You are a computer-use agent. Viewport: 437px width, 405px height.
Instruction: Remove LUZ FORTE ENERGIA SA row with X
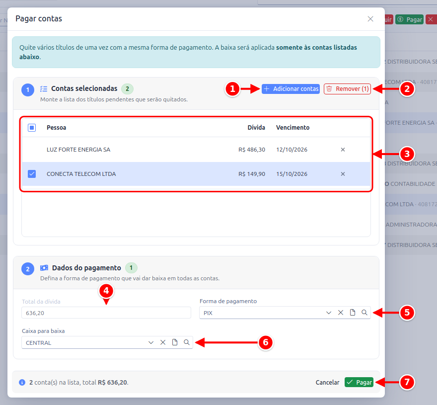[x=343, y=150]
